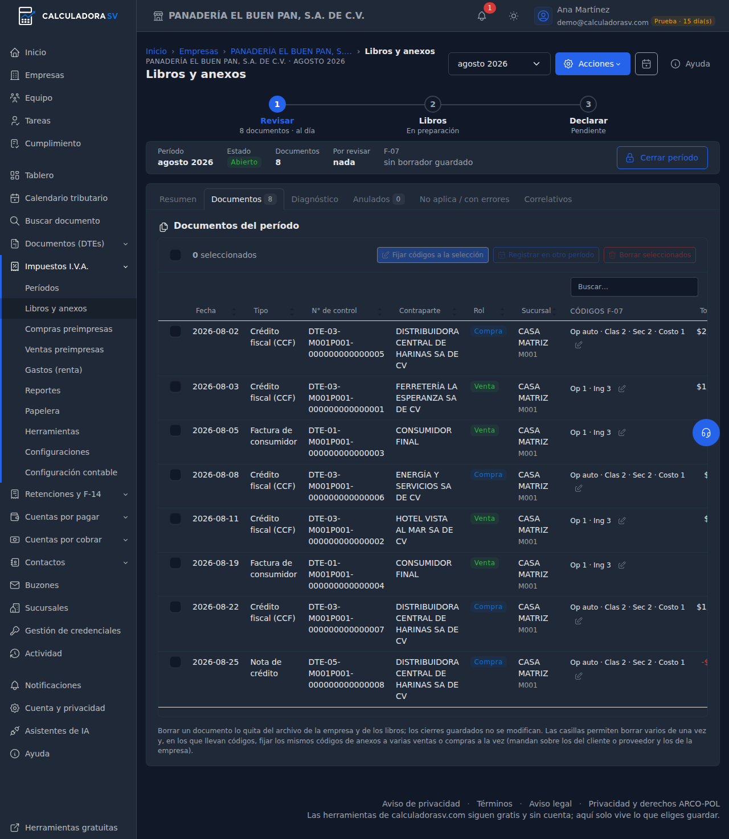Viewport: 729px width, 839px height.
Task: Check the 2026-08-05 Factura de consumidor checkbox
Action: click(x=175, y=430)
